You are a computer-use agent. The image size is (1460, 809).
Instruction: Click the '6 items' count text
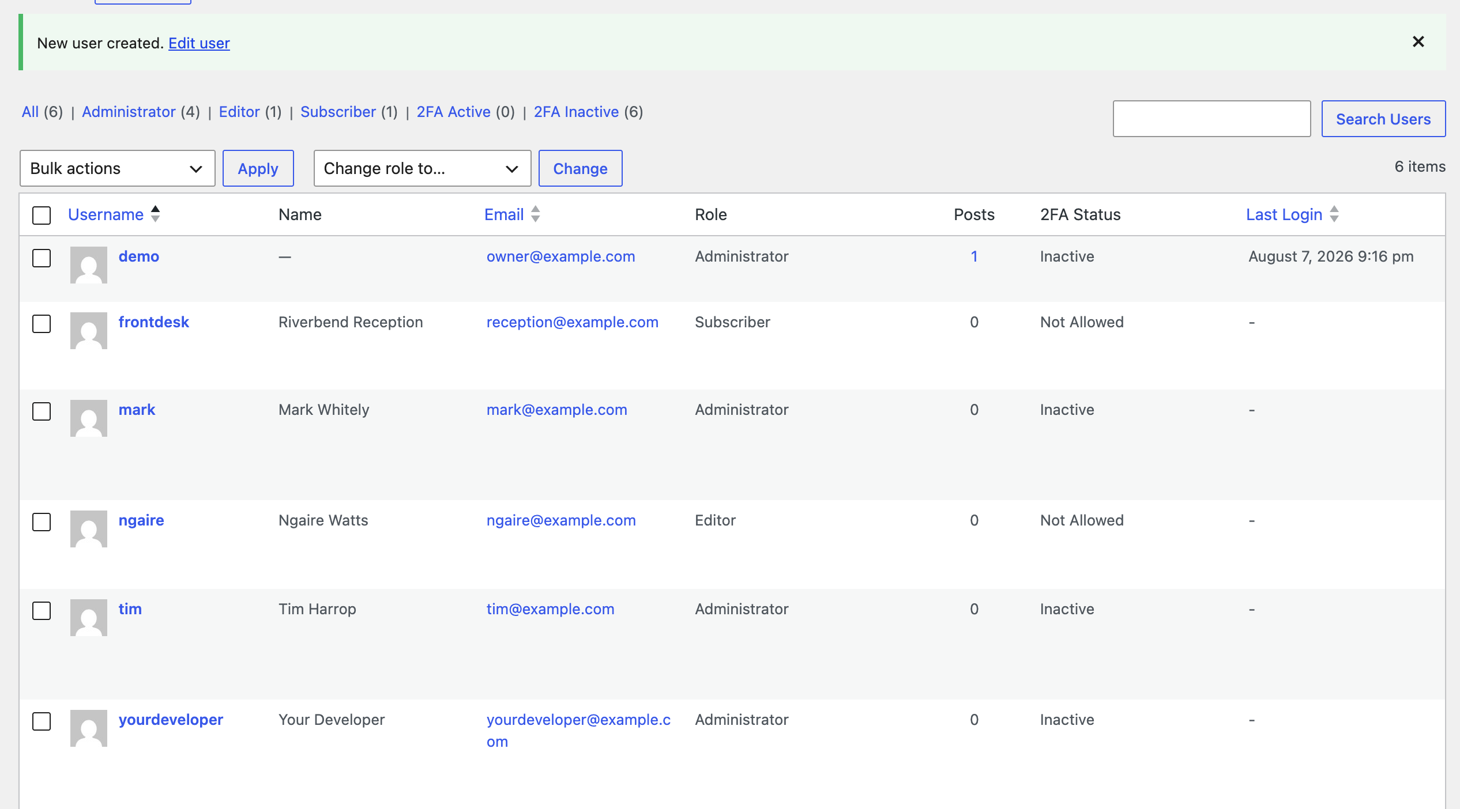tap(1420, 167)
